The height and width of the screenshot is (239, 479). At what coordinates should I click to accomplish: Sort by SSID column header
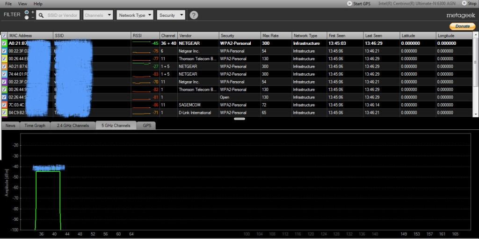coord(92,35)
